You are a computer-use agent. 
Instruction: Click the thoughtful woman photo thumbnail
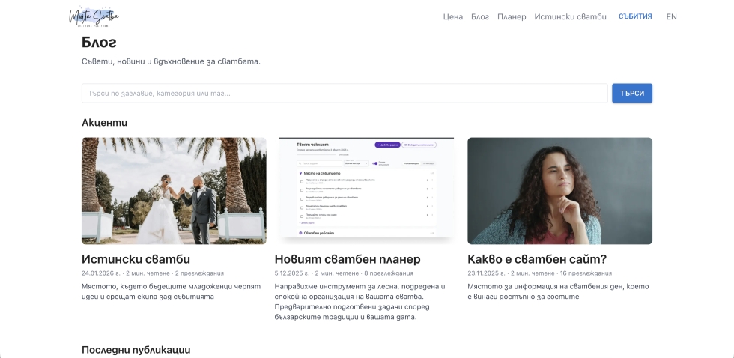click(559, 191)
